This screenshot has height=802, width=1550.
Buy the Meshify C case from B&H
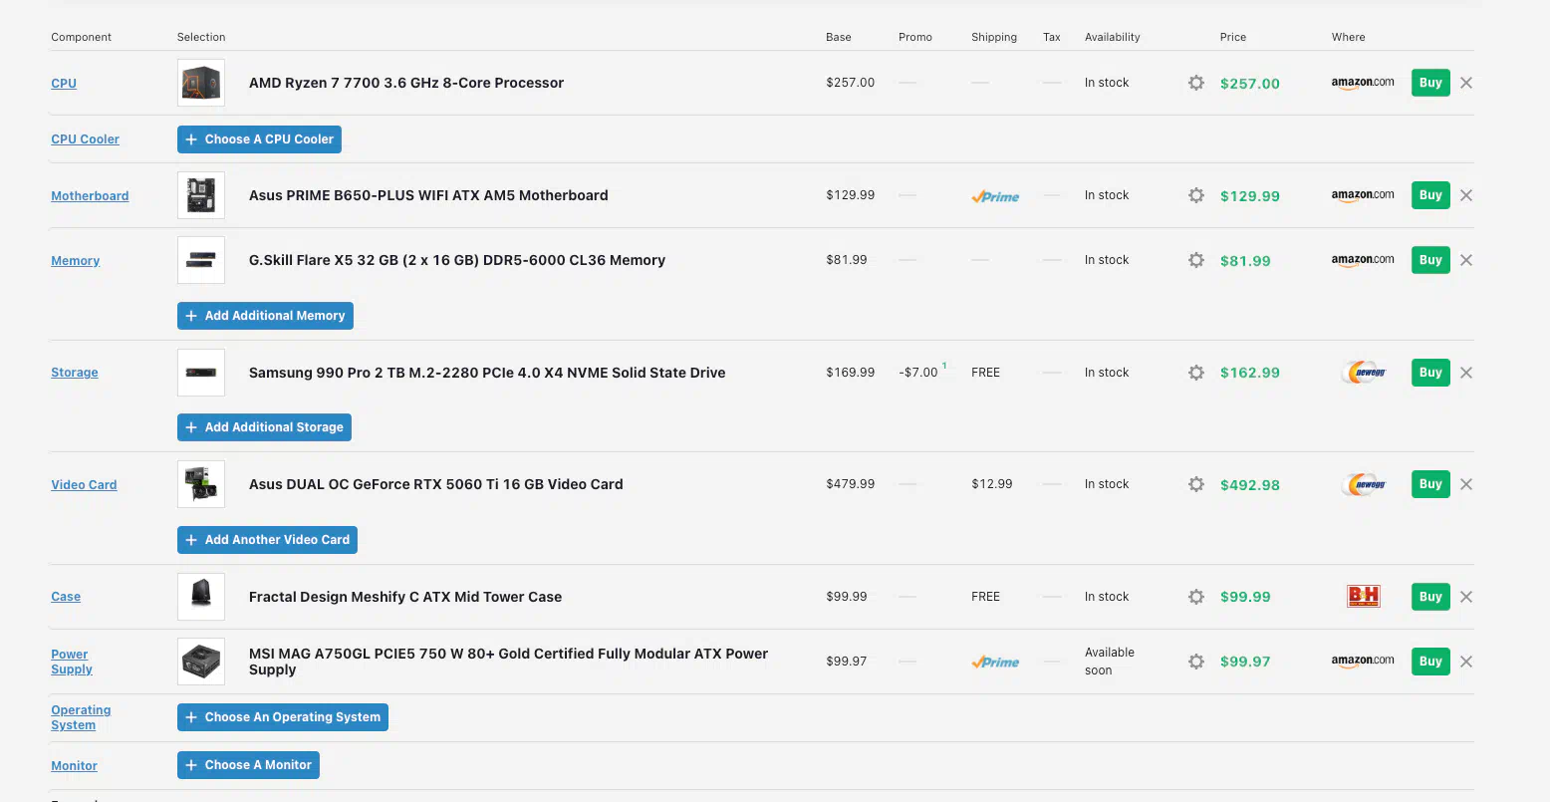coord(1430,597)
